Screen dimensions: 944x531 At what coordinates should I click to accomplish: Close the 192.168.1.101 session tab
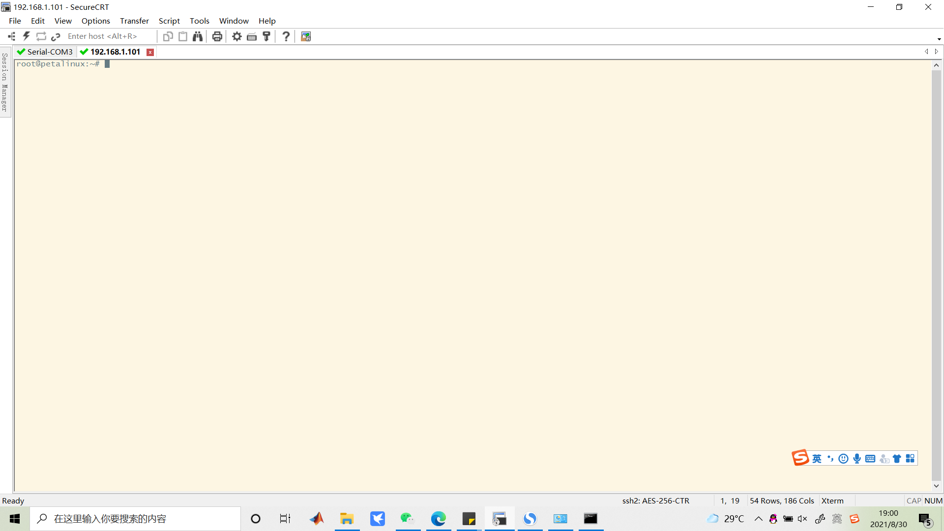[150, 52]
